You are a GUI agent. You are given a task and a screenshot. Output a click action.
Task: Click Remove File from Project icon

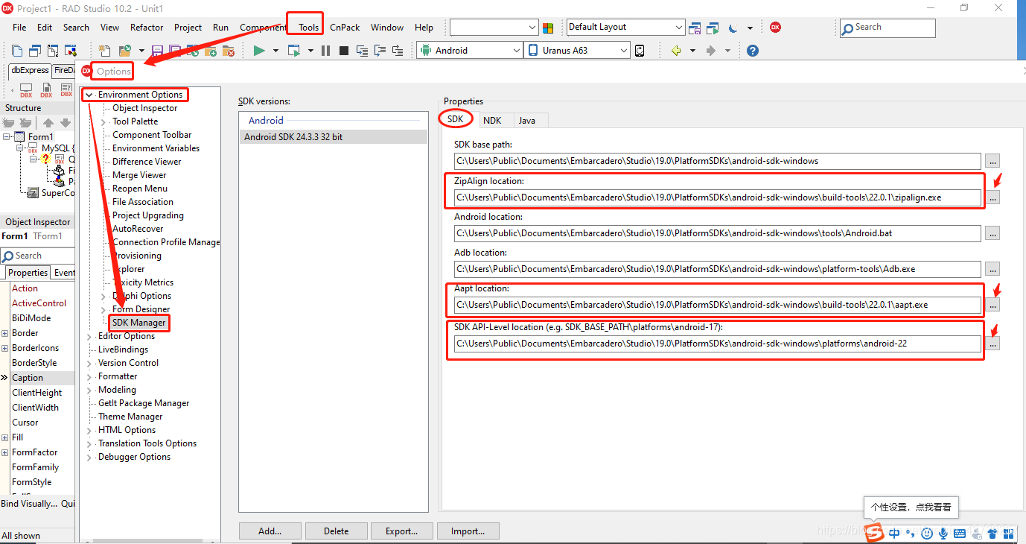coord(229,51)
